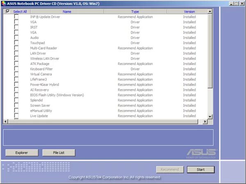
Task: Click the Name column header
Action: (67, 11)
